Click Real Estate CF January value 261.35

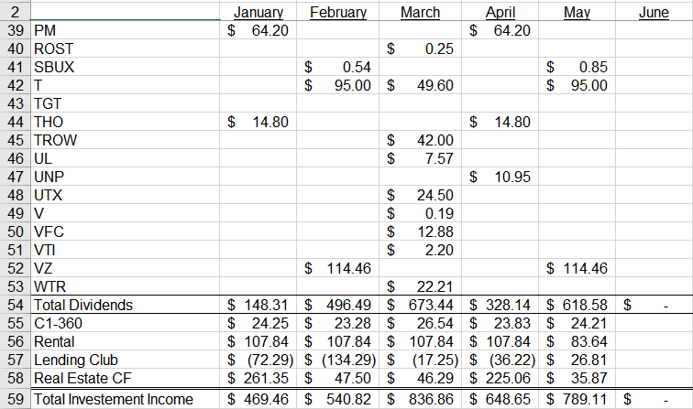click(x=258, y=378)
